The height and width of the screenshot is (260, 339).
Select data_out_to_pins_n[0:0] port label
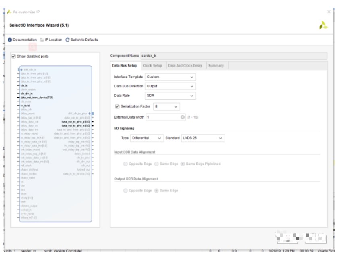76,126
